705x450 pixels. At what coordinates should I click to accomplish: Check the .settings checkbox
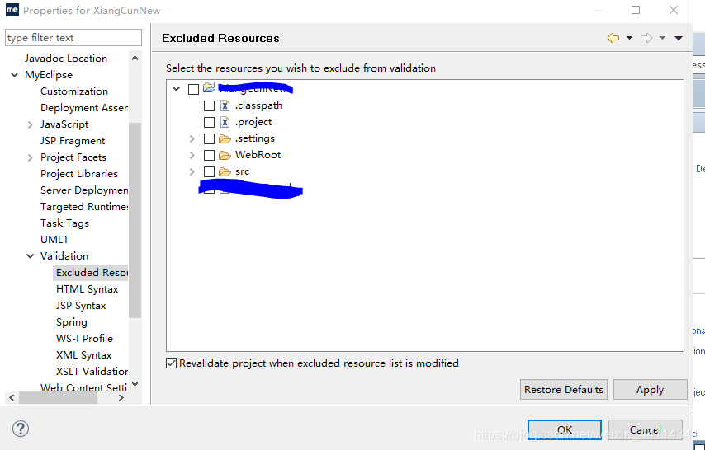click(x=209, y=138)
